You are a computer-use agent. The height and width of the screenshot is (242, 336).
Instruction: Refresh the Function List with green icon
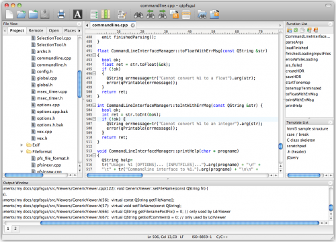pyautogui.click(x=296, y=30)
